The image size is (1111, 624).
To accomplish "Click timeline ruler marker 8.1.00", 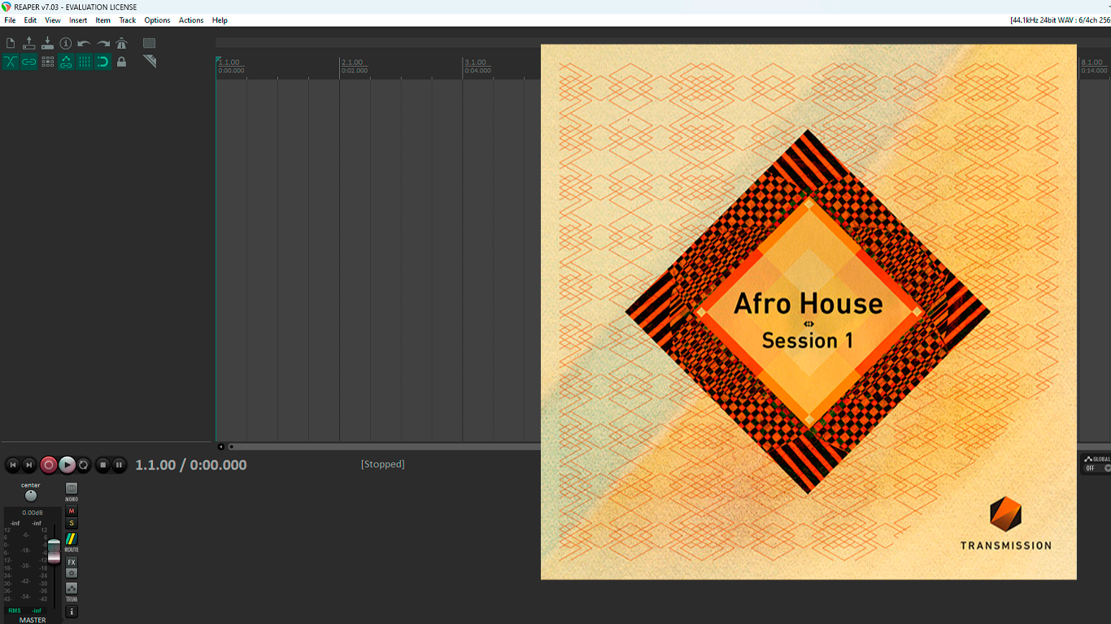I will 1093,63.
